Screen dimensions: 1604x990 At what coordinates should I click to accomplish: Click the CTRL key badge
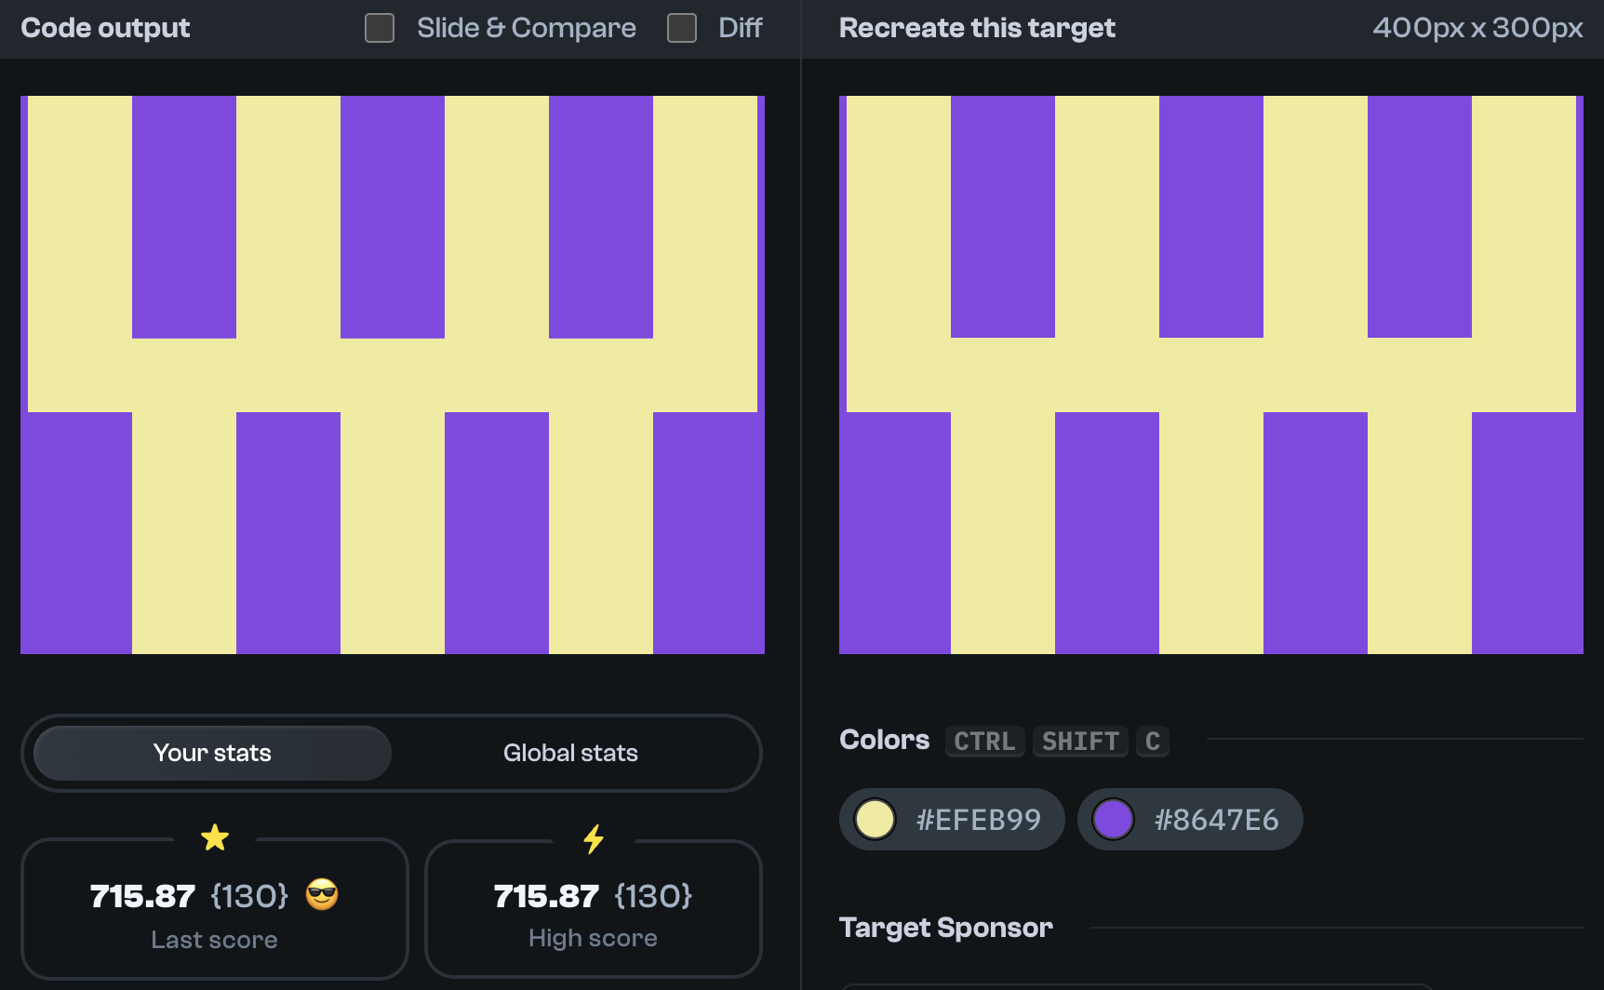tap(984, 742)
